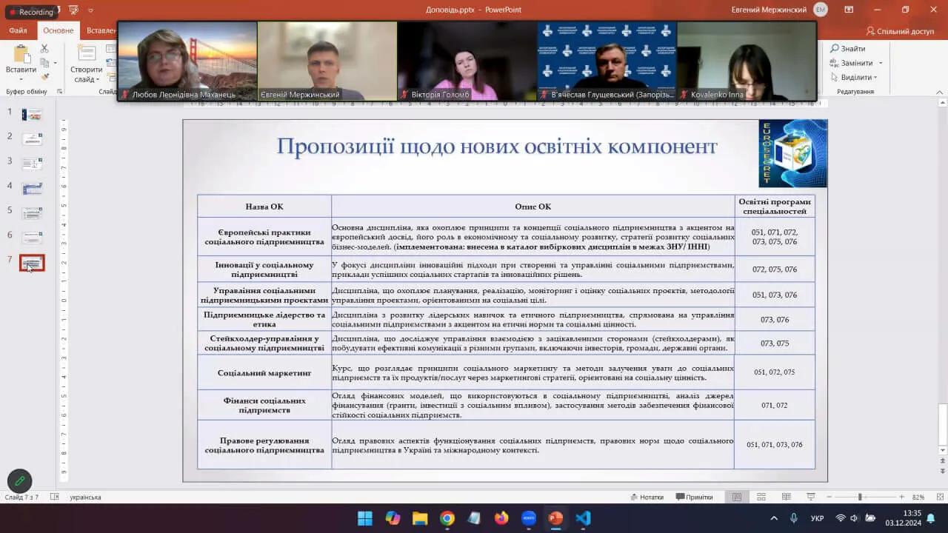Open the Файл menu tab
The image size is (948, 533).
(x=18, y=30)
